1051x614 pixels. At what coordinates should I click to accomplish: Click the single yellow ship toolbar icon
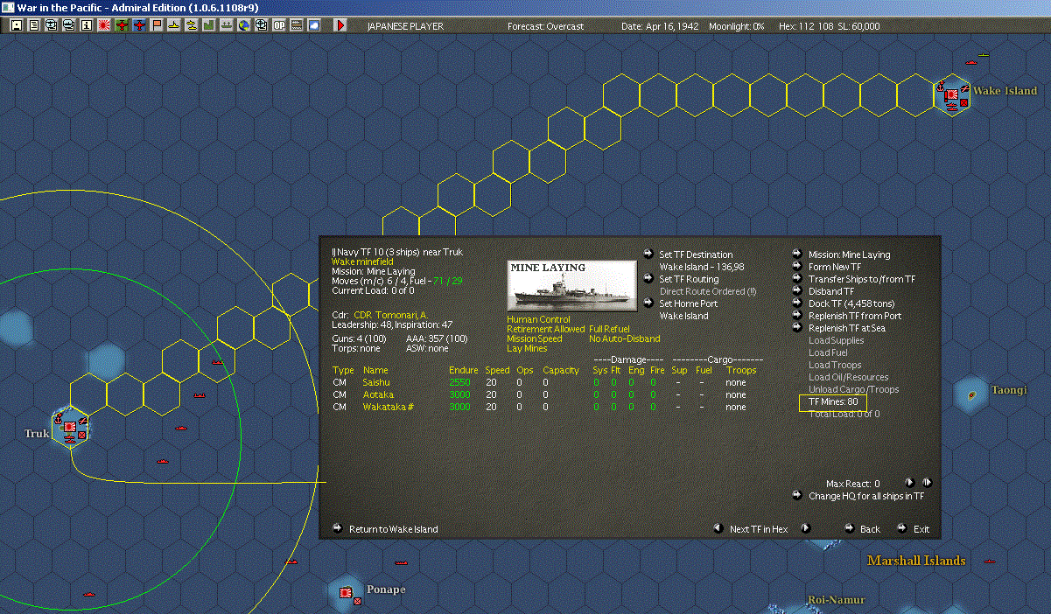(174, 25)
